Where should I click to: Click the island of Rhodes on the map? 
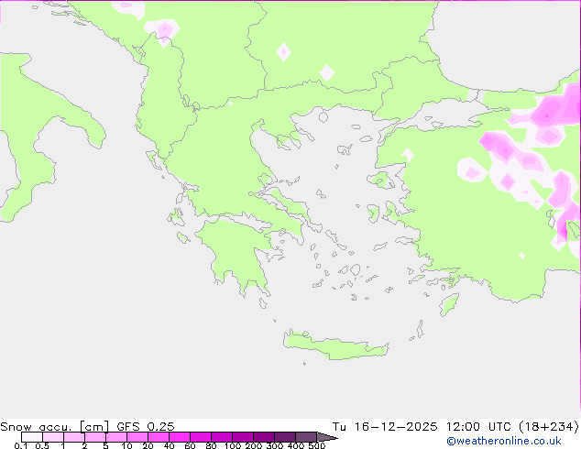pos(449,304)
